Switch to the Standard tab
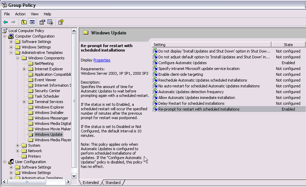Viewport: 306px width, 187px height. tap(112, 183)
